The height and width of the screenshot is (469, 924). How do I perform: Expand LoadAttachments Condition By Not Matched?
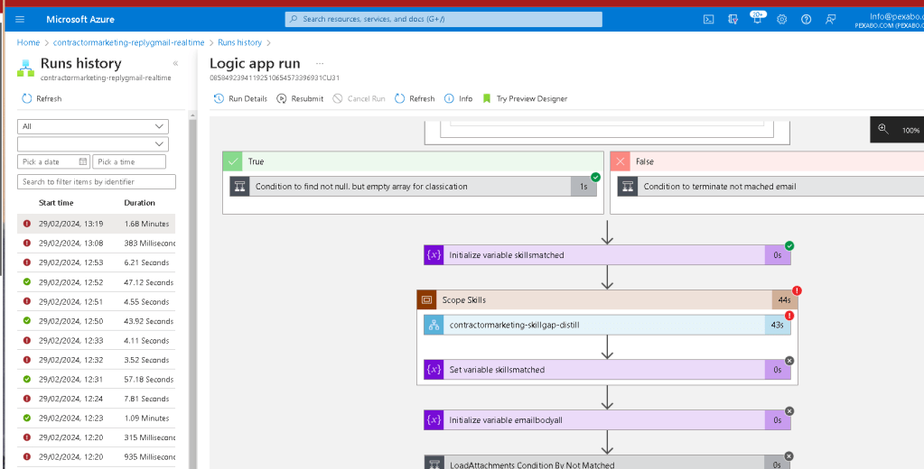(x=607, y=463)
